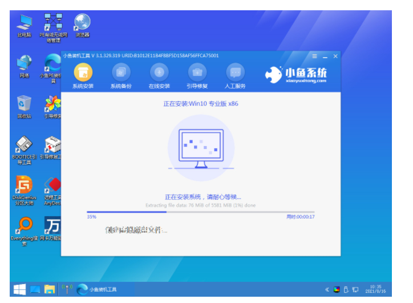The height and width of the screenshot is (303, 413).
Task: Open the 网络 network desktop icon
Action: 25,66
